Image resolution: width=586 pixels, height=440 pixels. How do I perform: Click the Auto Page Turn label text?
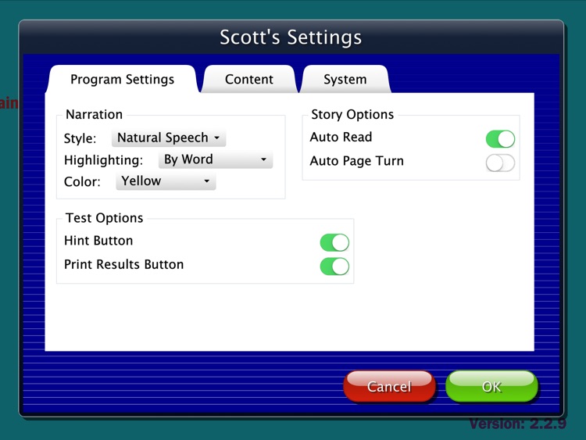[357, 161]
